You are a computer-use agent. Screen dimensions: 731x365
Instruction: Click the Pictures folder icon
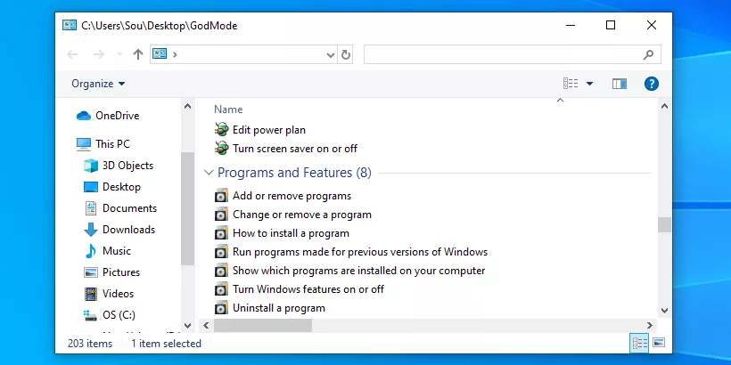[x=90, y=272]
